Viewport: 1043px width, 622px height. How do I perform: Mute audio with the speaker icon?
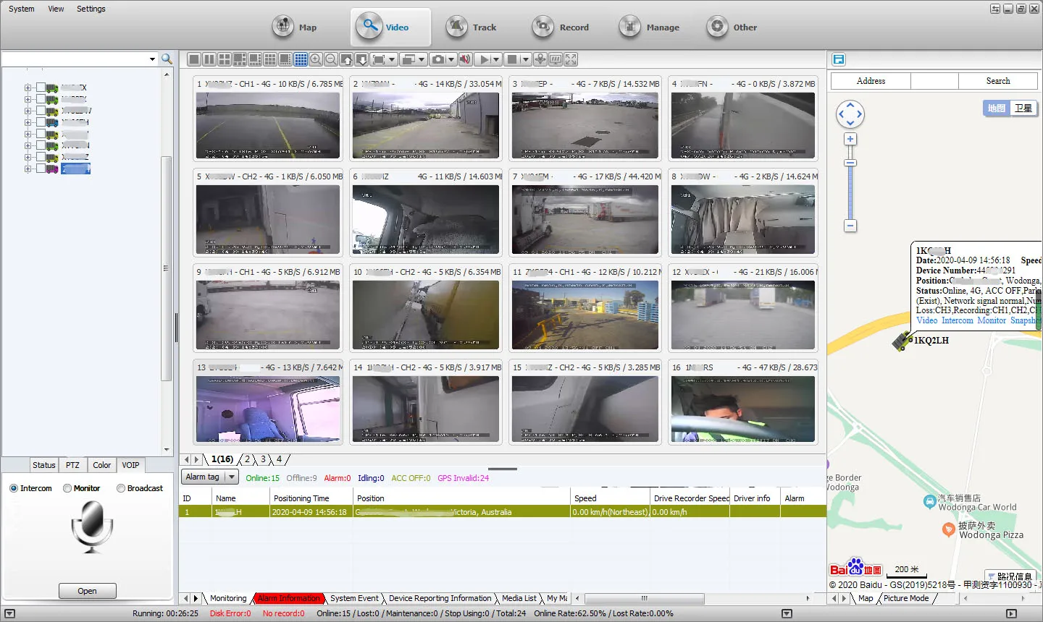pos(465,59)
